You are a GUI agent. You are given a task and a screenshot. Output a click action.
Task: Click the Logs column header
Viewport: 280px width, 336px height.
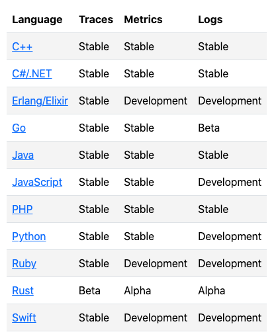tap(210, 20)
